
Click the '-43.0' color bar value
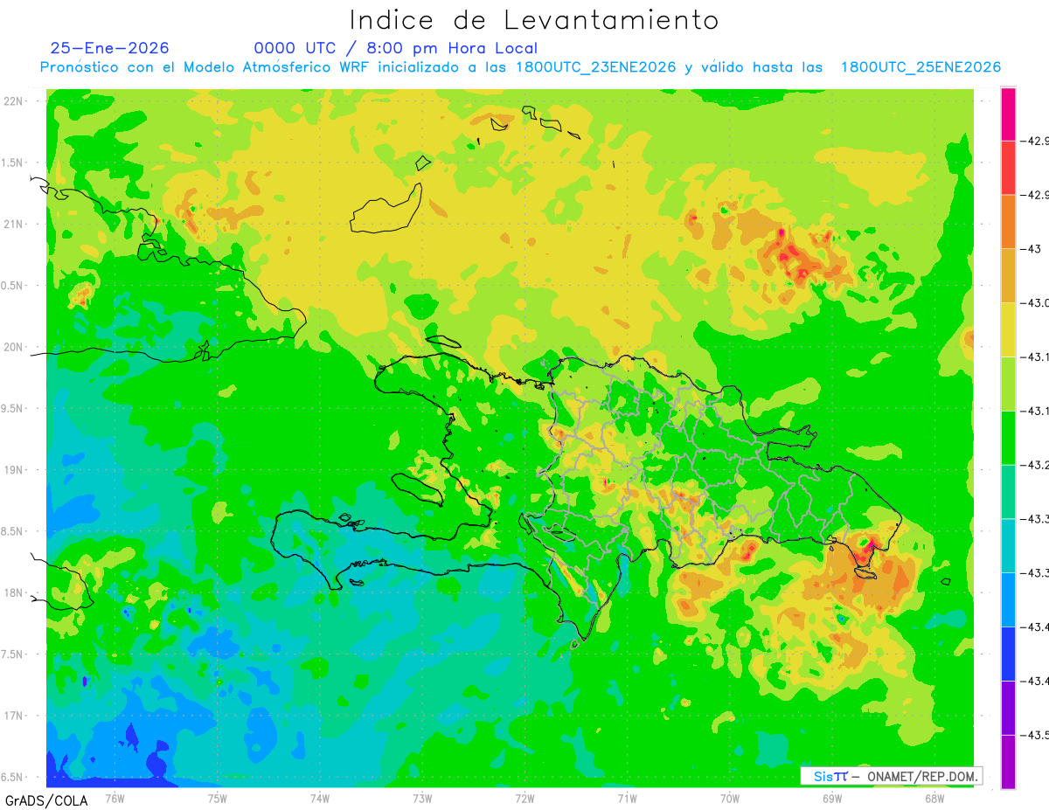[x=1037, y=303]
